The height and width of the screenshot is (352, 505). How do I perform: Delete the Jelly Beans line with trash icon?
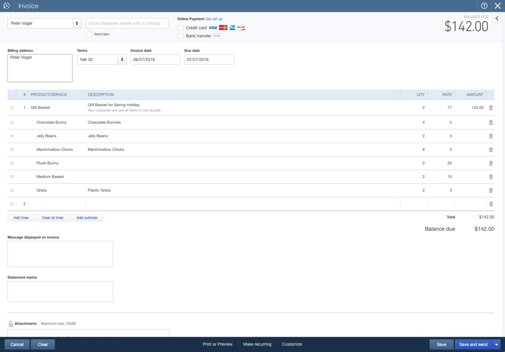click(491, 136)
